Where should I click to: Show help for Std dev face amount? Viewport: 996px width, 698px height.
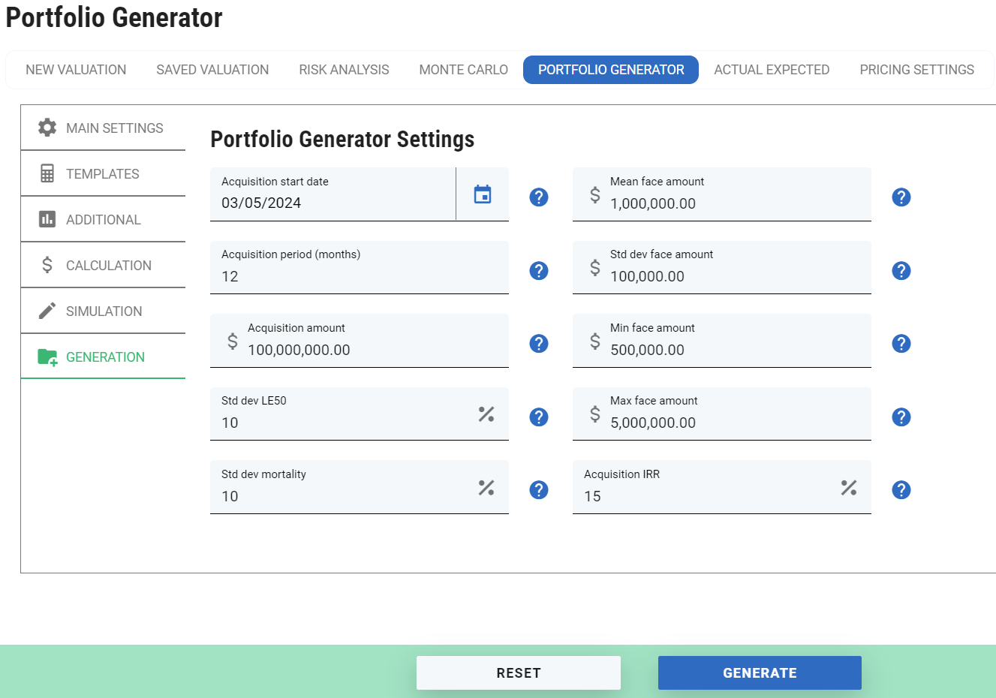pos(901,271)
